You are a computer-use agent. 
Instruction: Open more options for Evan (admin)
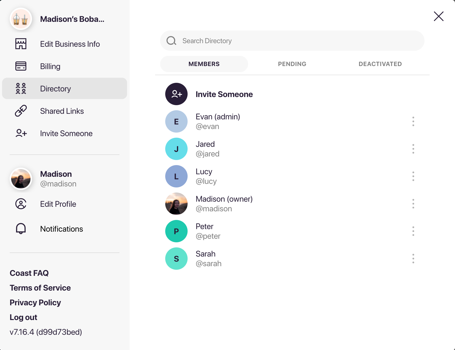pos(413,121)
